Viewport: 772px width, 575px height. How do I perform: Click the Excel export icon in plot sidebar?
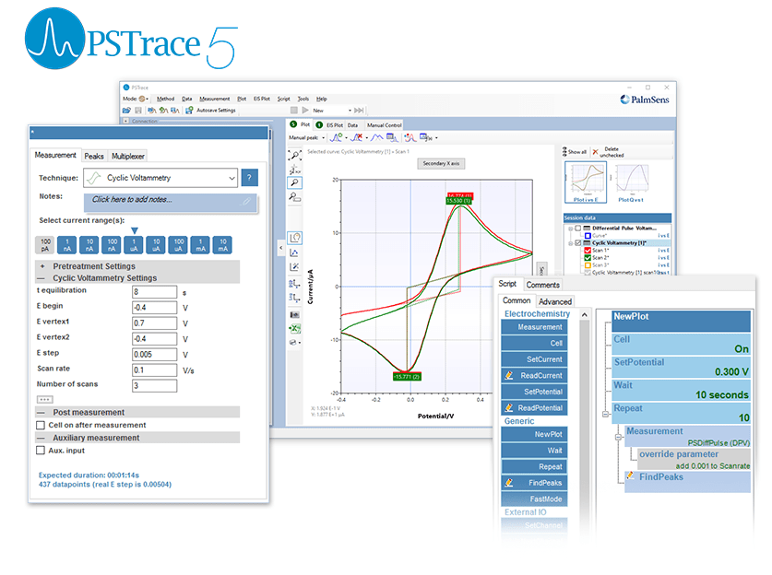(294, 329)
